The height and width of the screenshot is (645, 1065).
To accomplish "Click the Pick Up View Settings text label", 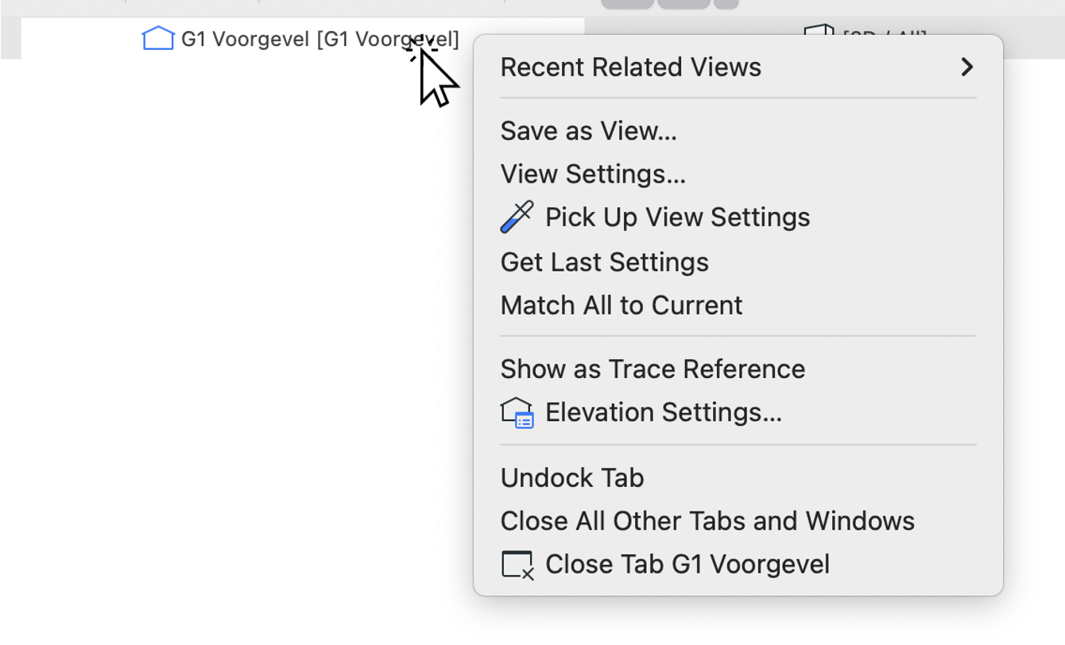I will click(677, 218).
